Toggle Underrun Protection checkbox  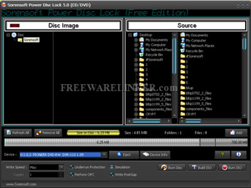pyautogui.click(x=71, y=167)
